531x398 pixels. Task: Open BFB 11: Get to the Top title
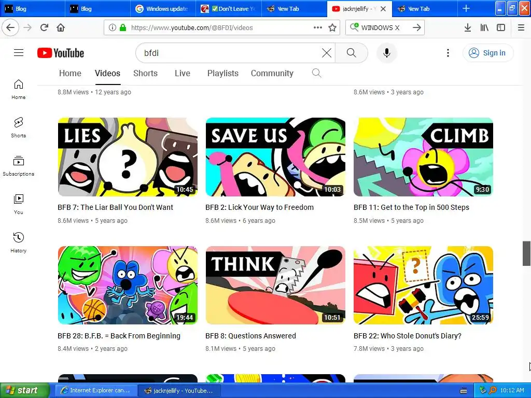[411, 207]
